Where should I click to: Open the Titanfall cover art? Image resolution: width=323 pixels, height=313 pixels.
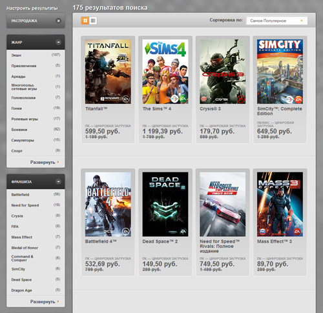click(x=108, y=72)
